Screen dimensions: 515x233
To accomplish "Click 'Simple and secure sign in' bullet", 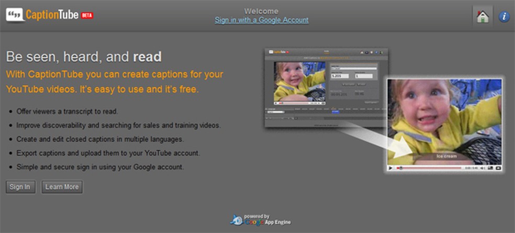I will pos(100,167).
